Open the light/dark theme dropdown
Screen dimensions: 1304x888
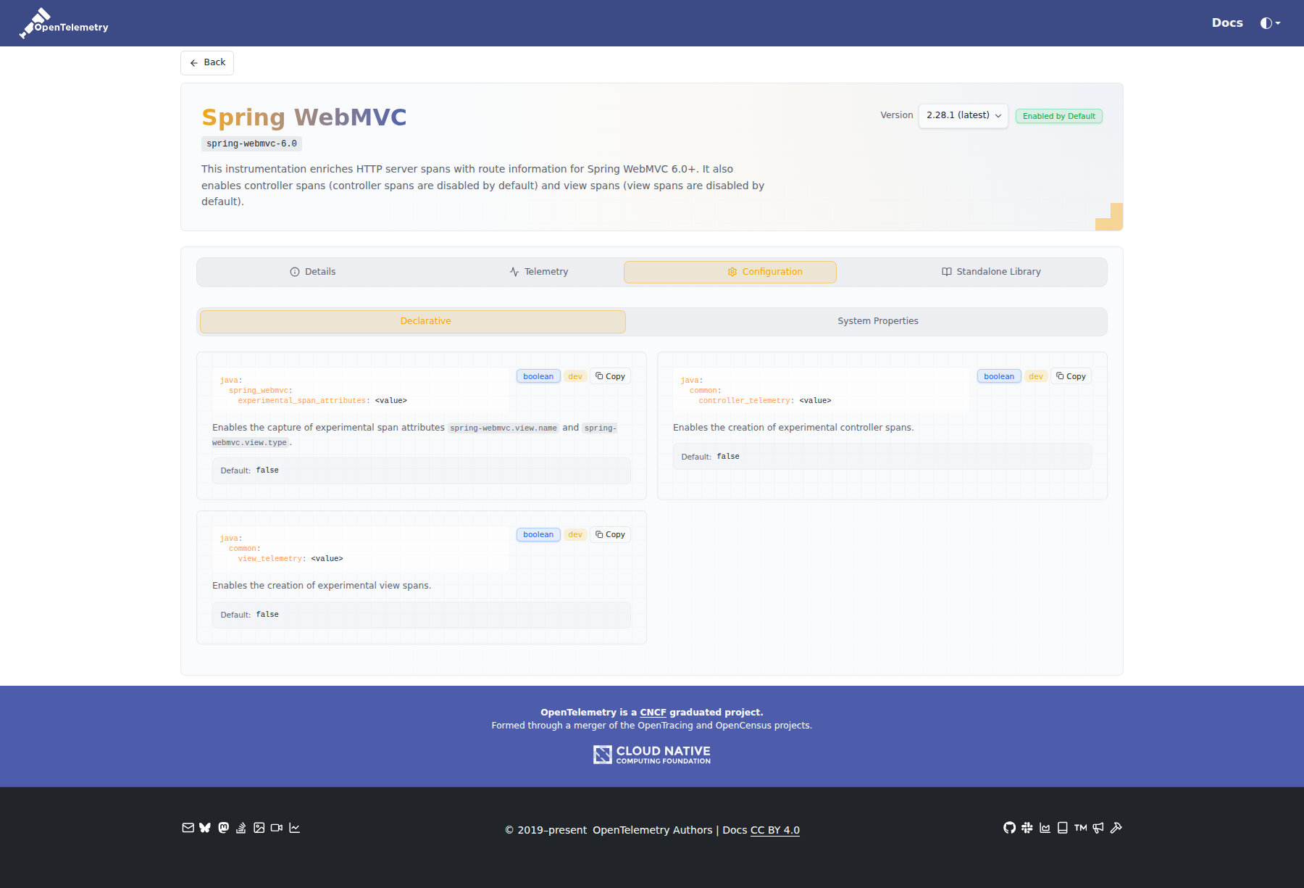(1270, 23)
